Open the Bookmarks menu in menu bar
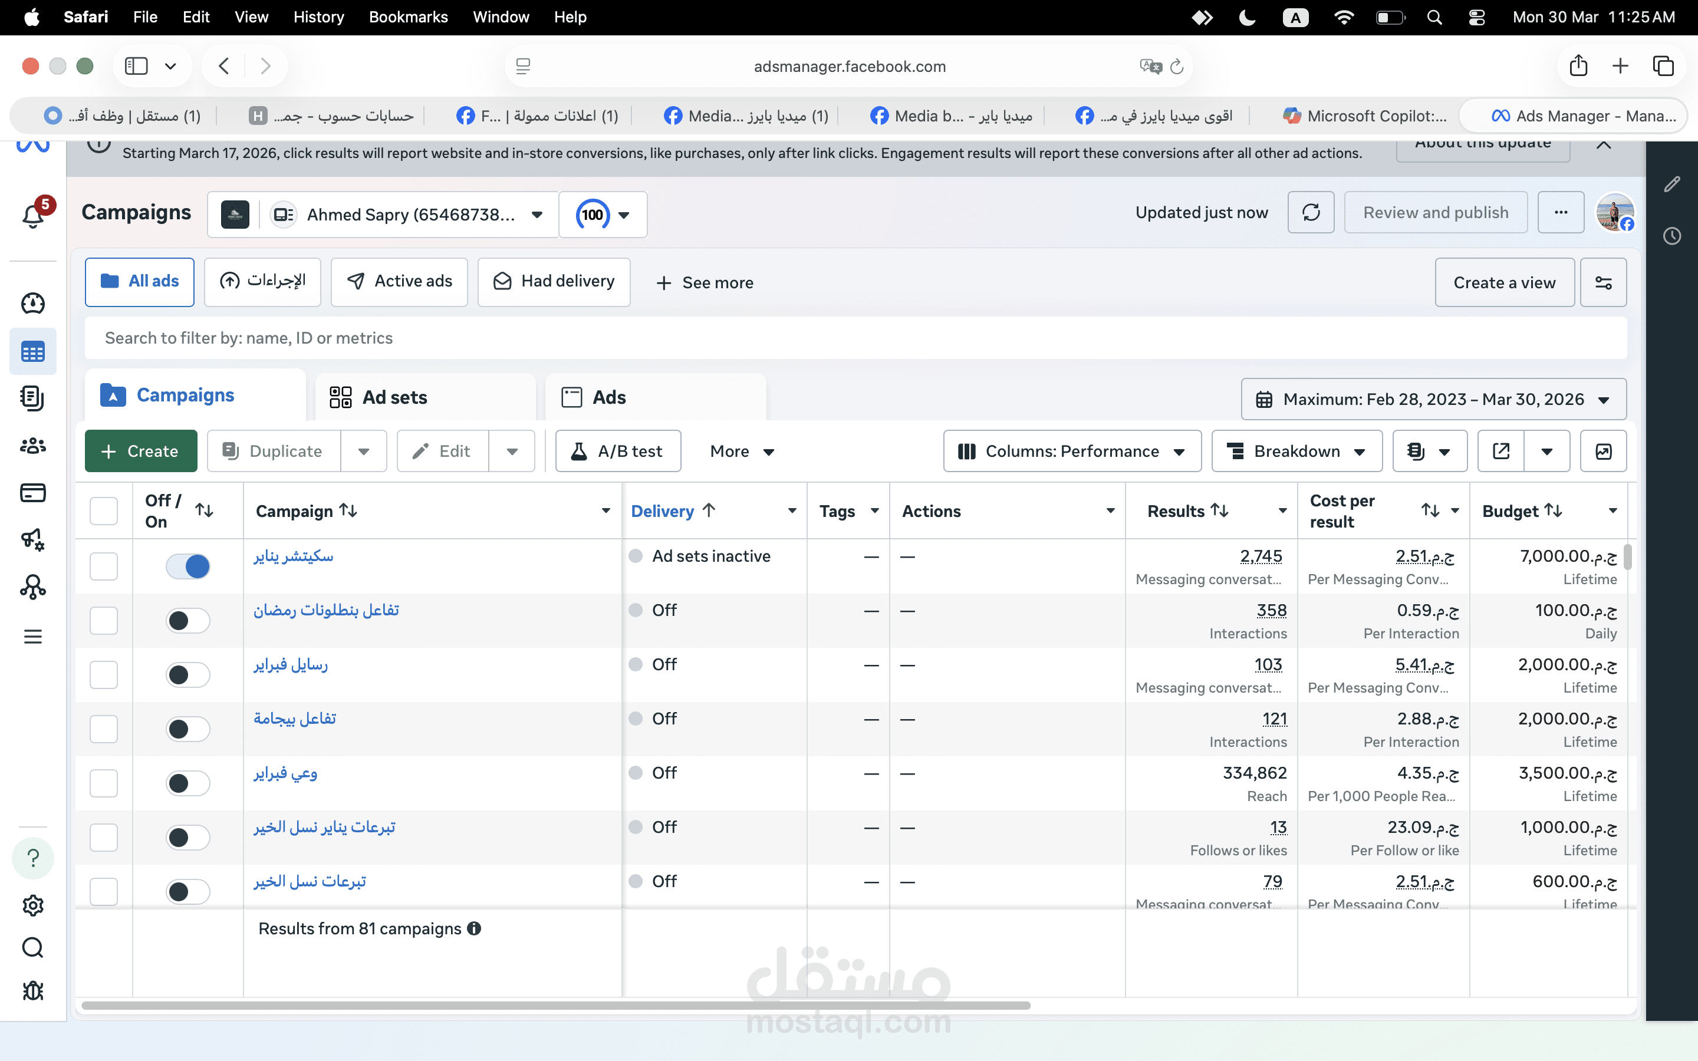The width and height of the screenshot is (1698, 1061). coord(409,17)
